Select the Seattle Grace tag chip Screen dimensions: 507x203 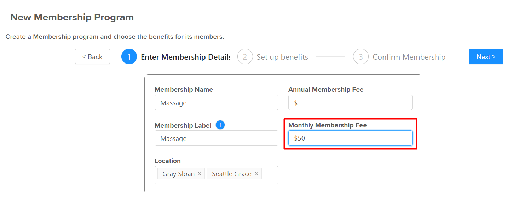234,174
